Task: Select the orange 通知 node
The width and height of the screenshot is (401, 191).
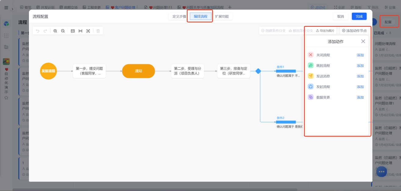Action: coord(138,71)
